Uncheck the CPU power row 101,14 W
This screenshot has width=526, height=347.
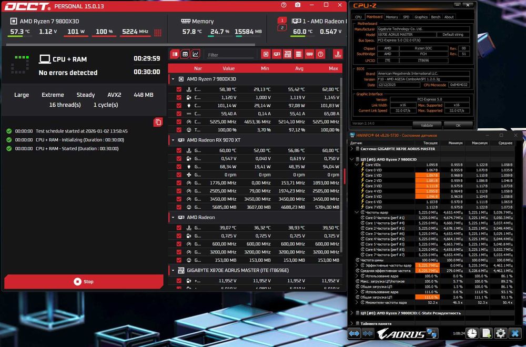pos(179,105)
